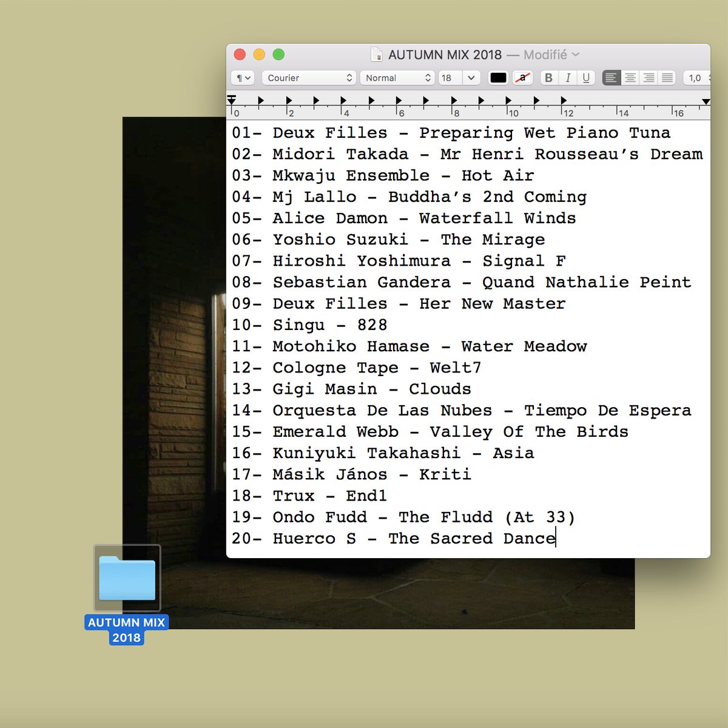Click the AUTUMN MIX 2018 window title

click(445, 55)
